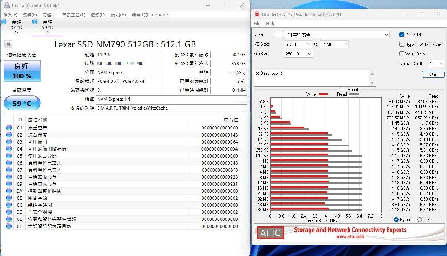This screenshot has height=256, width=447.
Task: Click the description box scroll up arrow
Action: pos(372,74)
